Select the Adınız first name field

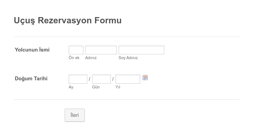click(x=101, y=50)
